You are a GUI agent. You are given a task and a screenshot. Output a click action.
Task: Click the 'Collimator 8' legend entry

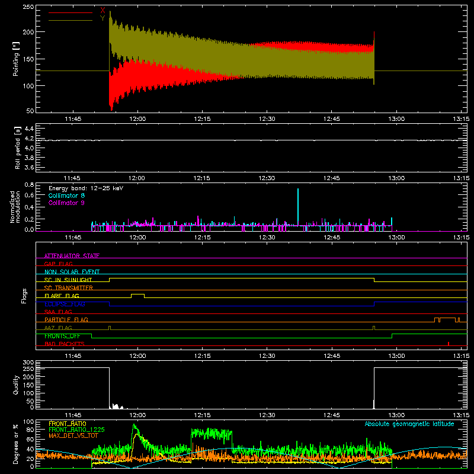(x=66, y=196)
